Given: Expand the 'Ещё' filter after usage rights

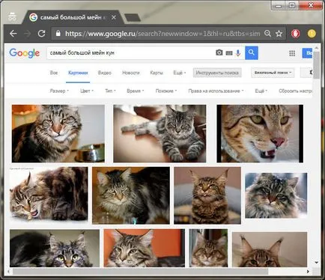Looking at the screenshot, I should pyautogui.click(x=261, y=91).
